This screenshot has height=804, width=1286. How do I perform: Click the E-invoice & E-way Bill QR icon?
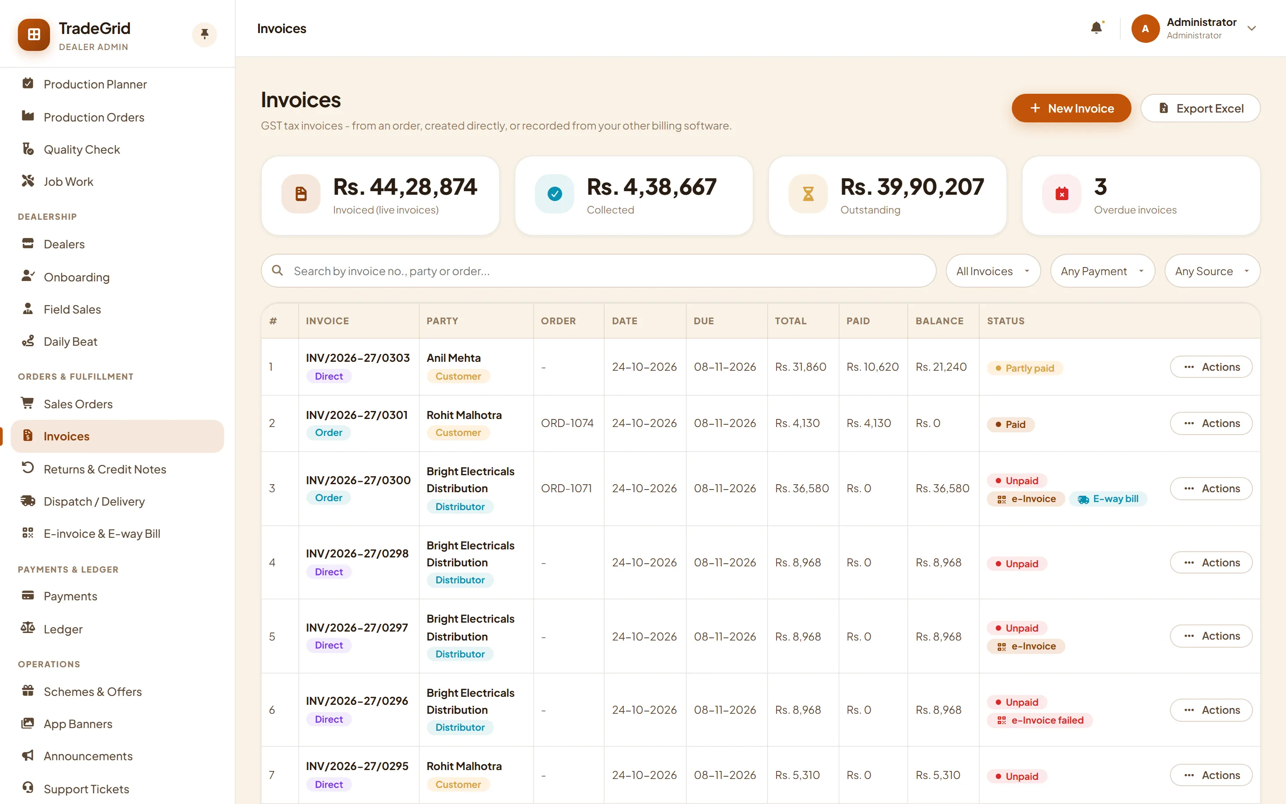28,533
